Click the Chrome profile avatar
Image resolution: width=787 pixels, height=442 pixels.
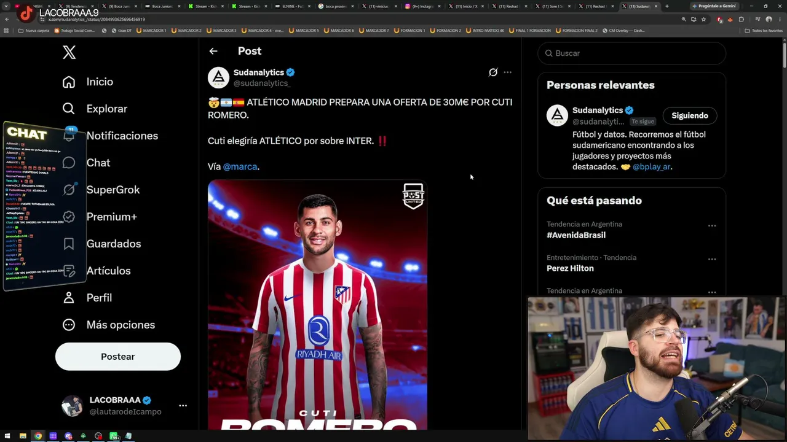(769, 19)
